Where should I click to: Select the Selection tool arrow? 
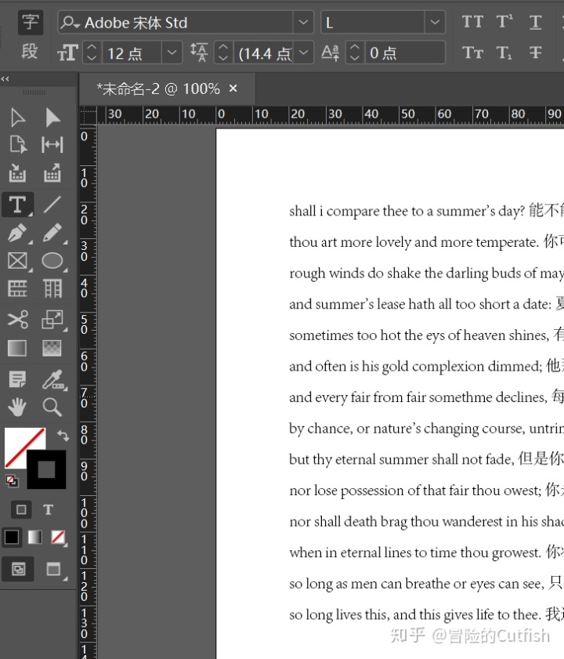point(17,118)
